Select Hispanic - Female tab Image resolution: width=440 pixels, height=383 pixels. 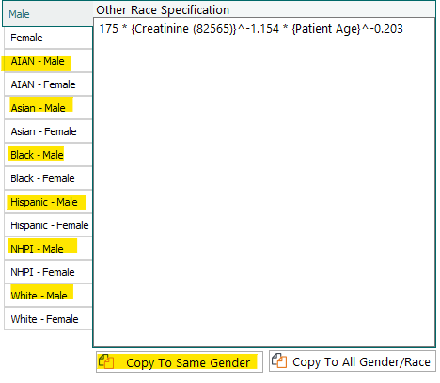point(48,225)
